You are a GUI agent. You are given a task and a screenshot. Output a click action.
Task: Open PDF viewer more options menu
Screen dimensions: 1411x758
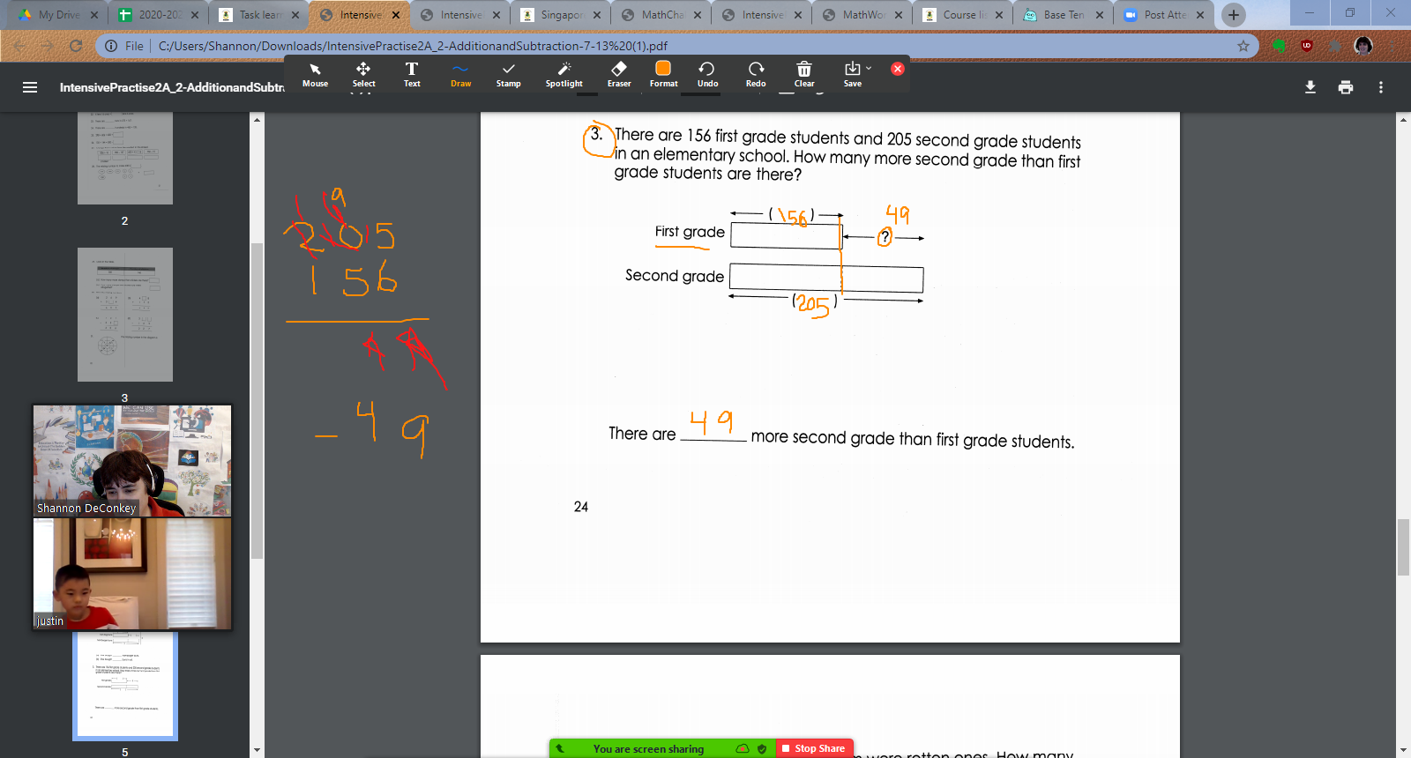point(1381,87)
